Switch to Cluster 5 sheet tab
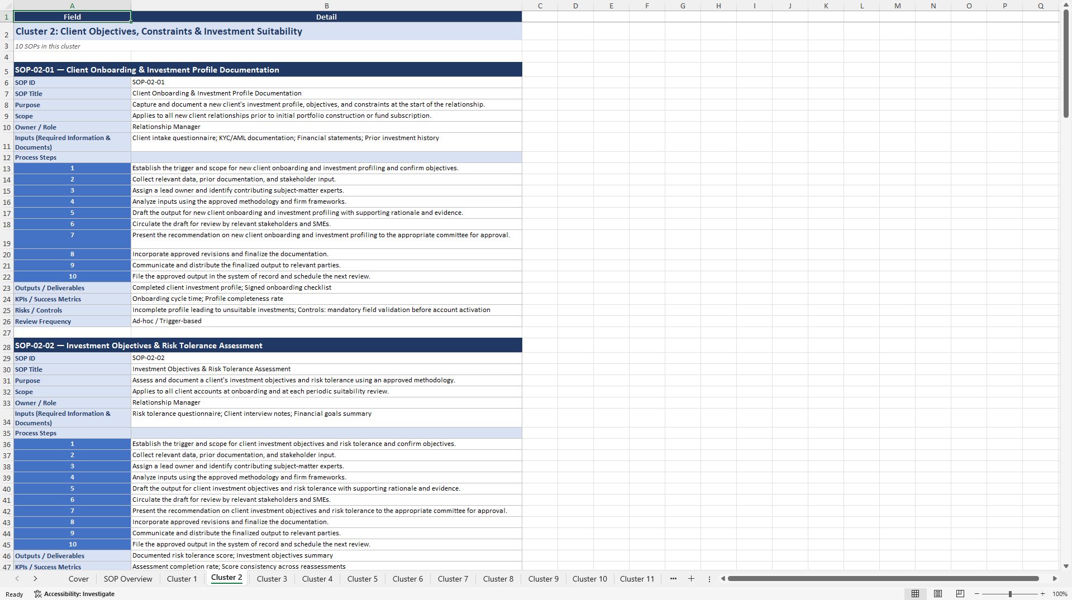The height and width of the screenshot is (600, 1072). pyautogui.click(x=363, y=579)
